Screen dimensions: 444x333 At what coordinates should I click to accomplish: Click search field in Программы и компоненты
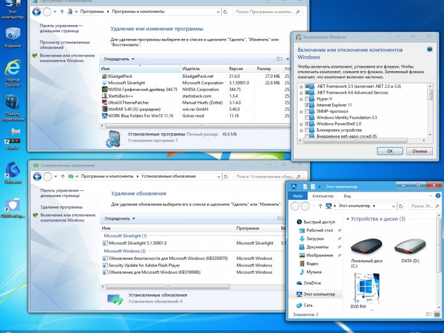268,12
